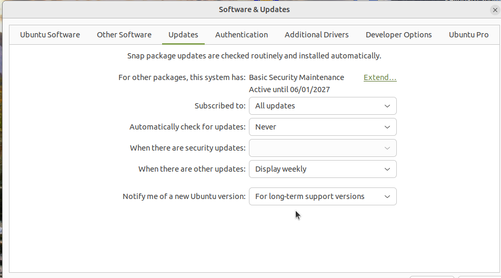Switch to Developer Options tab
This screenshot has width=501, height=278.
pos(399,35)
